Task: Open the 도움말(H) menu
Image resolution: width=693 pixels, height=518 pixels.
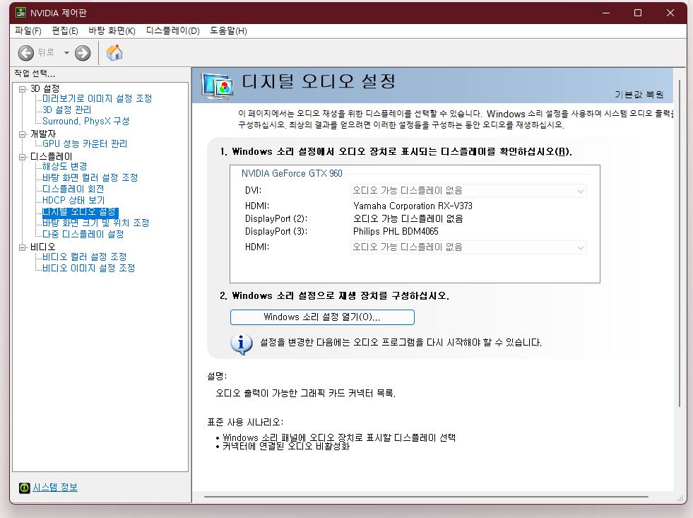Action: coord(228,30)
